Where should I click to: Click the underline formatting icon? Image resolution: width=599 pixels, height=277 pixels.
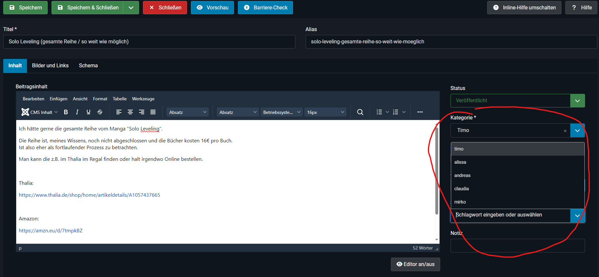tap(88, 112)
